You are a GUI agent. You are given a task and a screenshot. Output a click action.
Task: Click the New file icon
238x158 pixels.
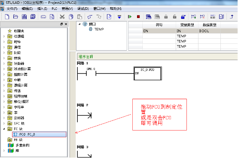tap(7, 17)
